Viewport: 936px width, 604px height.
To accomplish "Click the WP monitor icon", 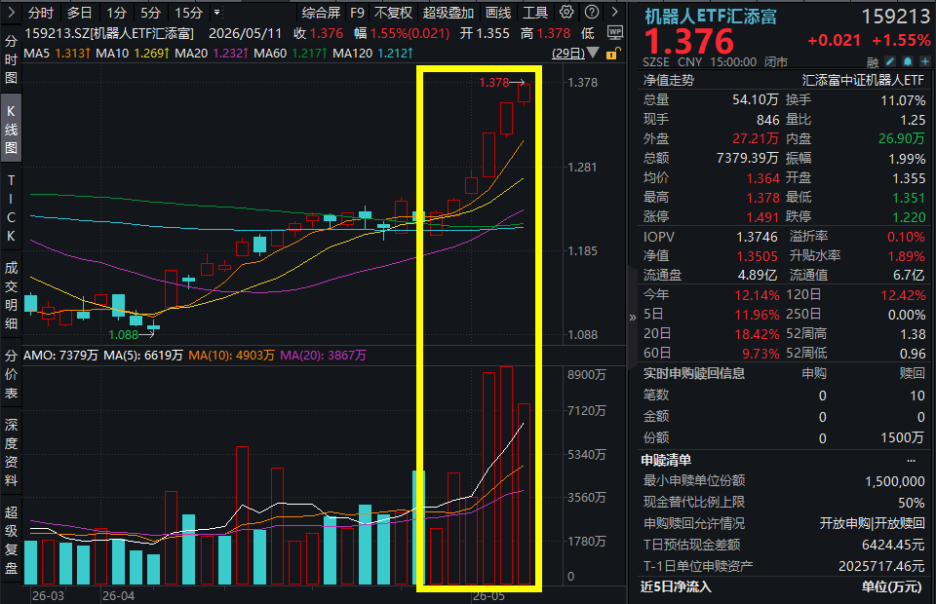I will point(615,32).
